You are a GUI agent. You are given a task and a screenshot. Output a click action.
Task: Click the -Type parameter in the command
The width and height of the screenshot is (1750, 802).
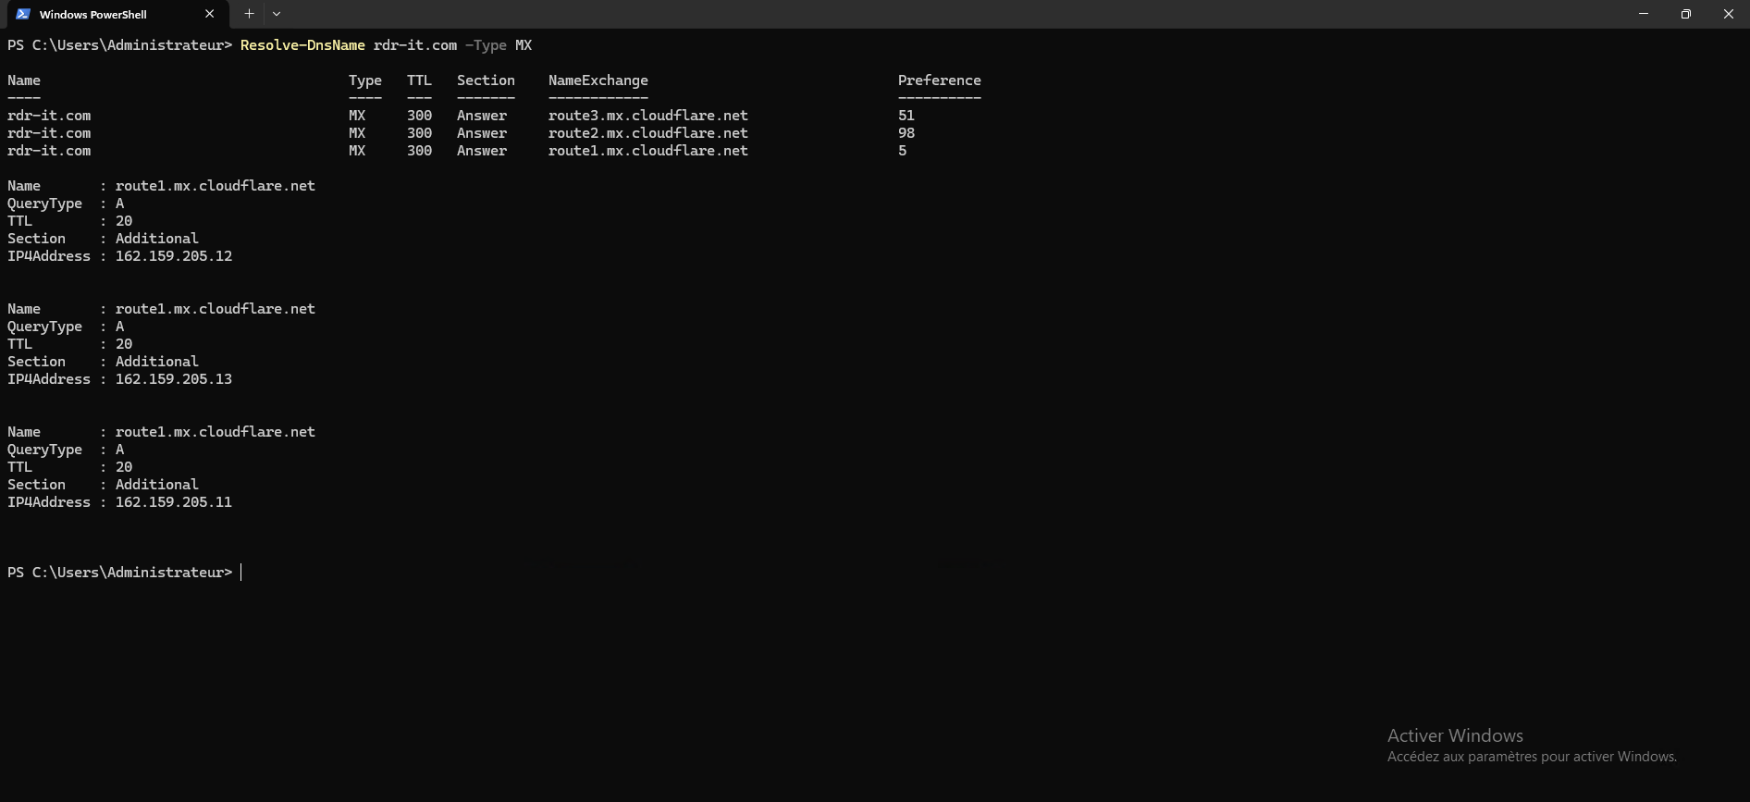coord(486,45)
